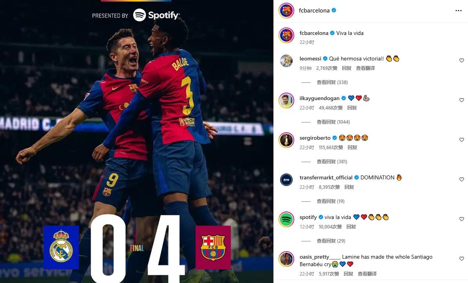The height and width of the screenshot is (283, 468).
Task: Click 115,661次赞 likes count on sergiroberto comment
Action: [331, 148]
